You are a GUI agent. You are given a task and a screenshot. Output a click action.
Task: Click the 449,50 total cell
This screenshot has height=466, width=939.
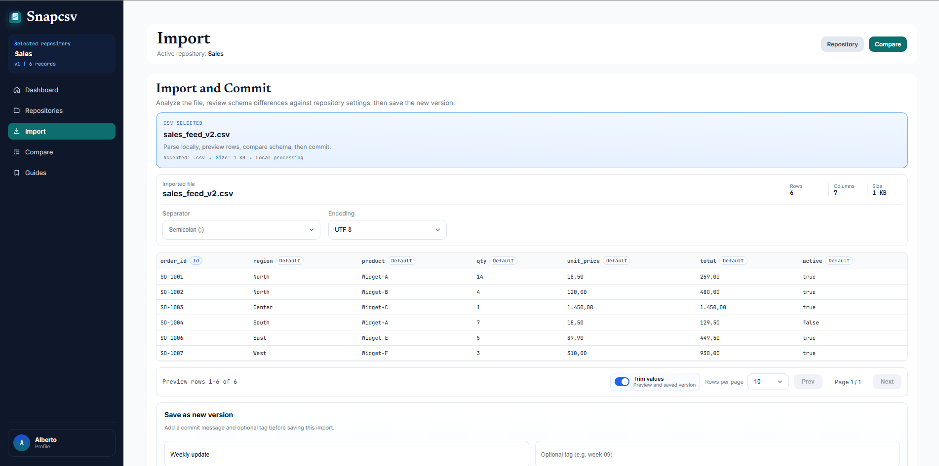coord(710,338)
